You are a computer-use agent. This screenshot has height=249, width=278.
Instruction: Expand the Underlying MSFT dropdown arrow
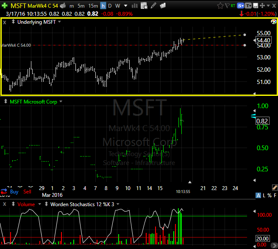coord(59,22)
